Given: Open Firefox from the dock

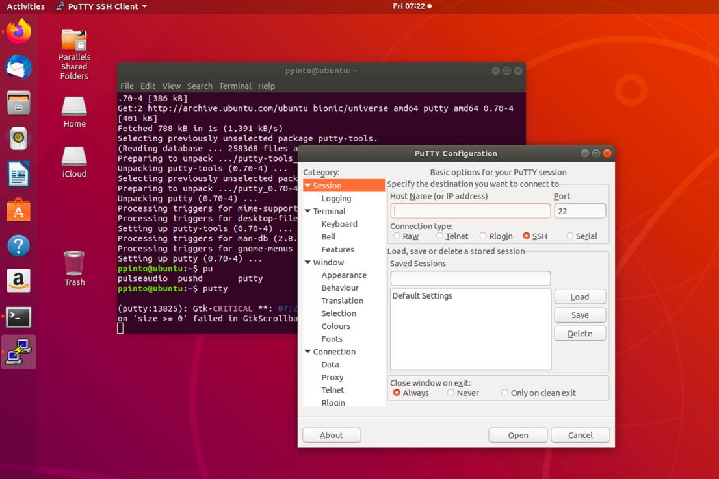Looking at the screenshot, I should (x=19, y=32).
